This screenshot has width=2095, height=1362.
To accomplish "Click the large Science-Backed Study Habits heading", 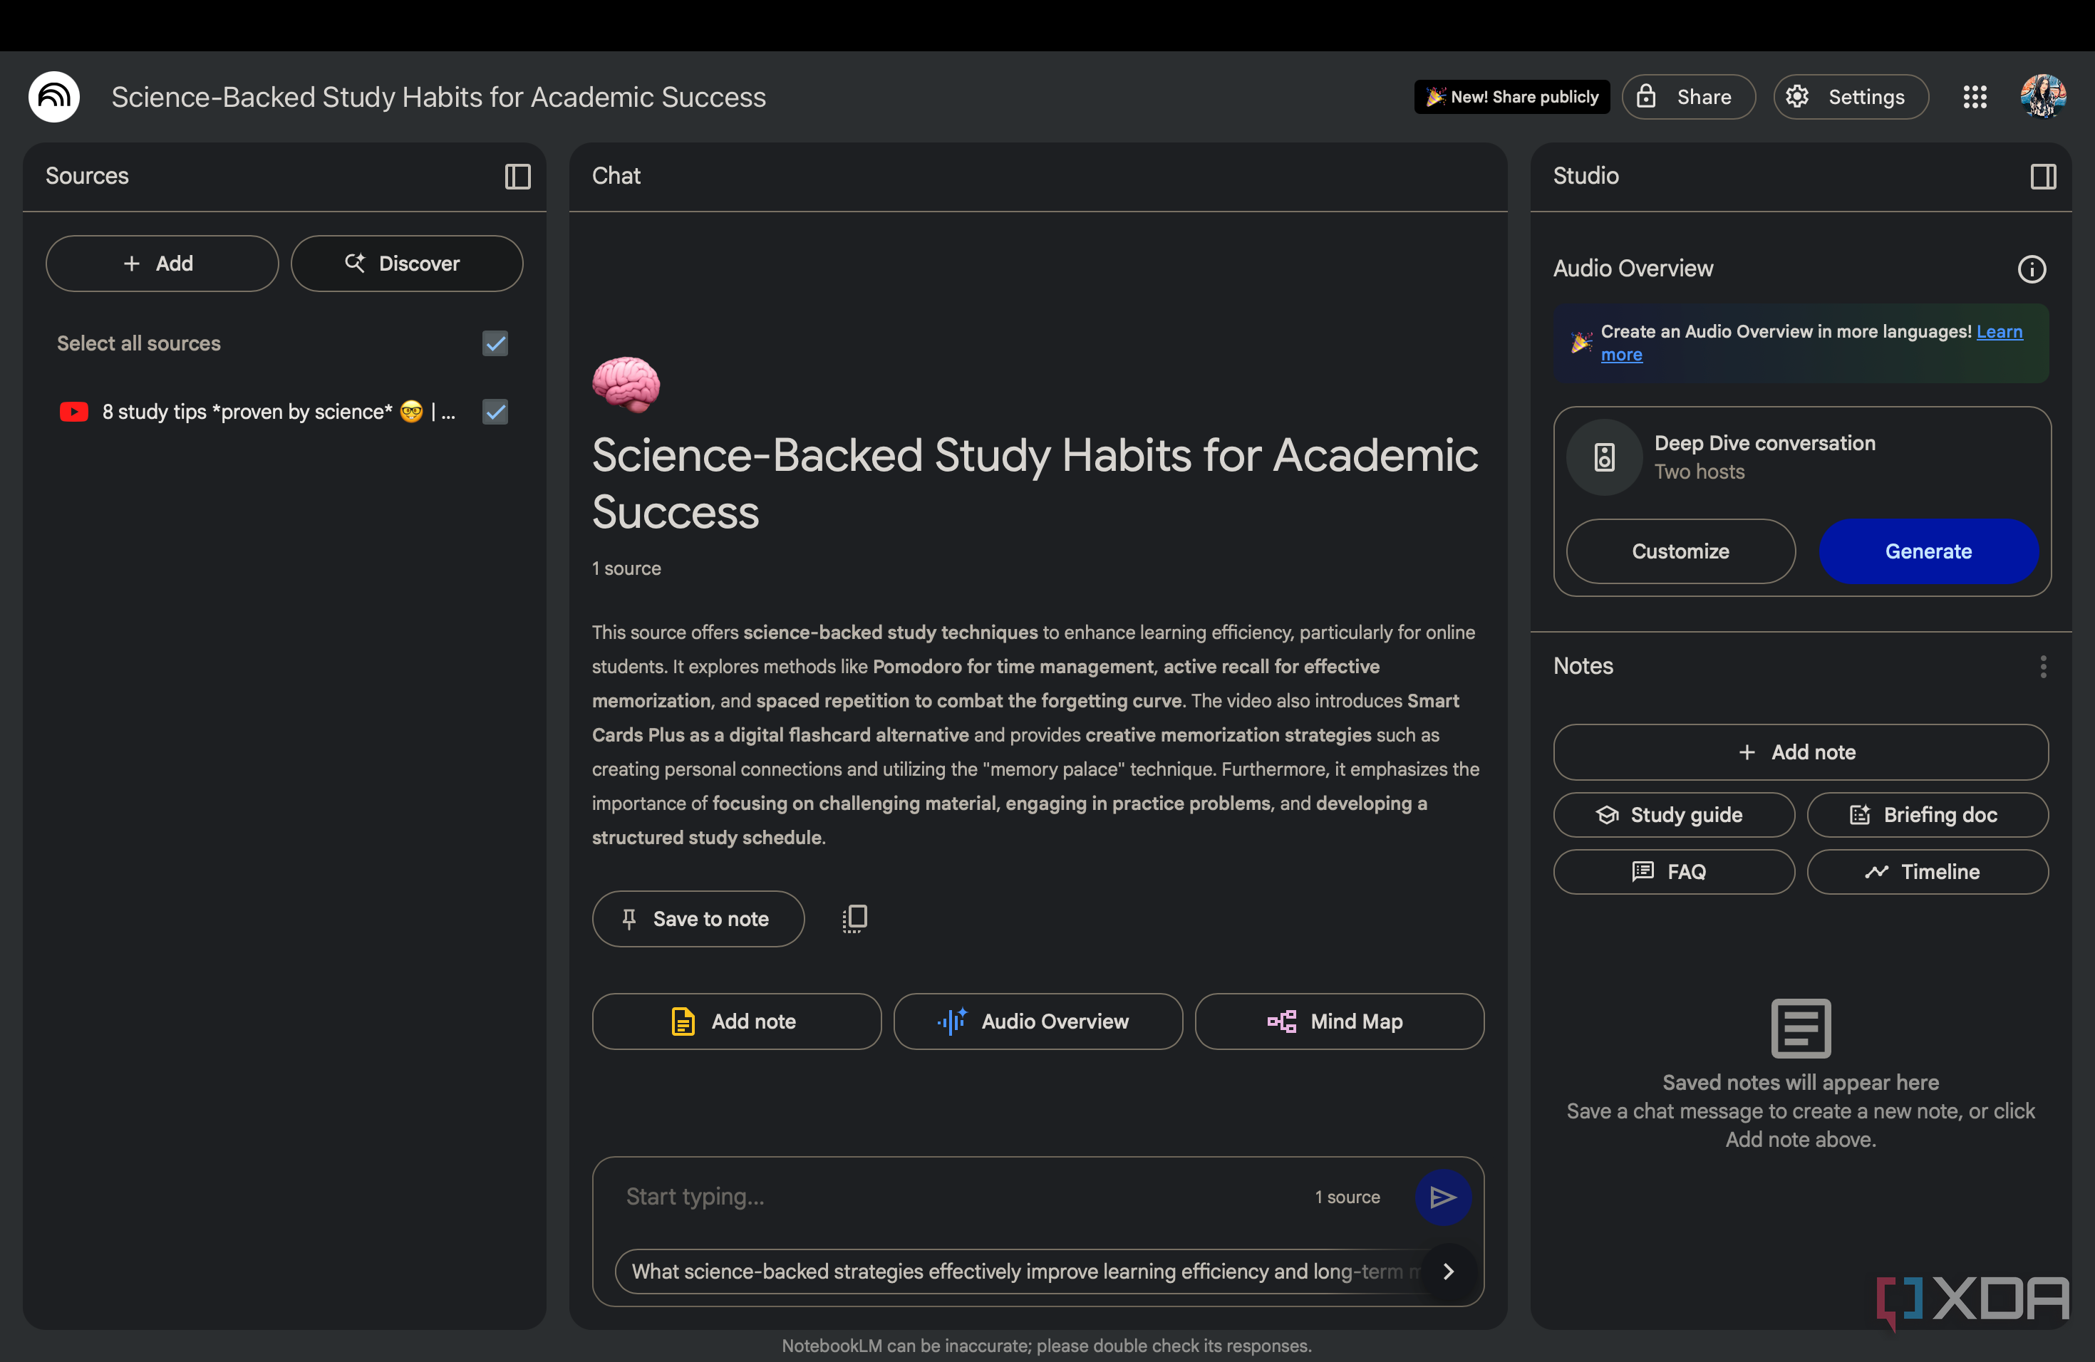I will coord(1034,483).
